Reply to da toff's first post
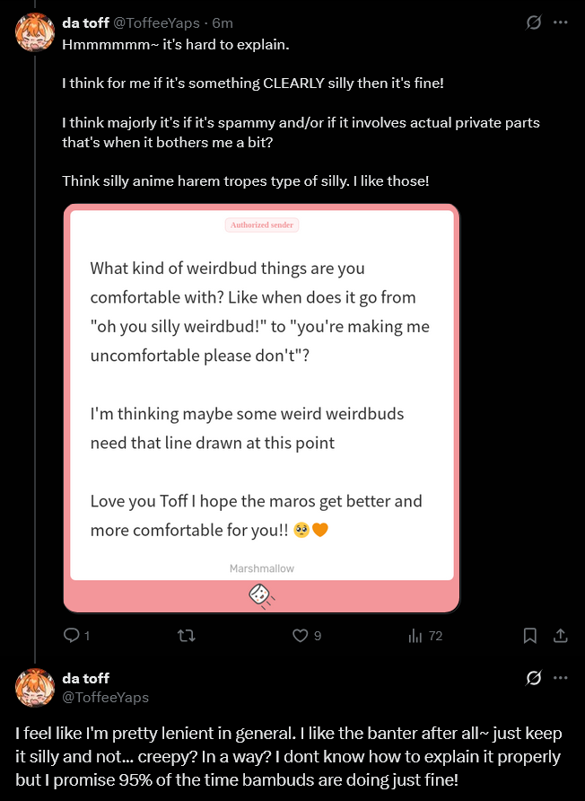The width and height of the screenshot is (585, 801). click(72, 636)
